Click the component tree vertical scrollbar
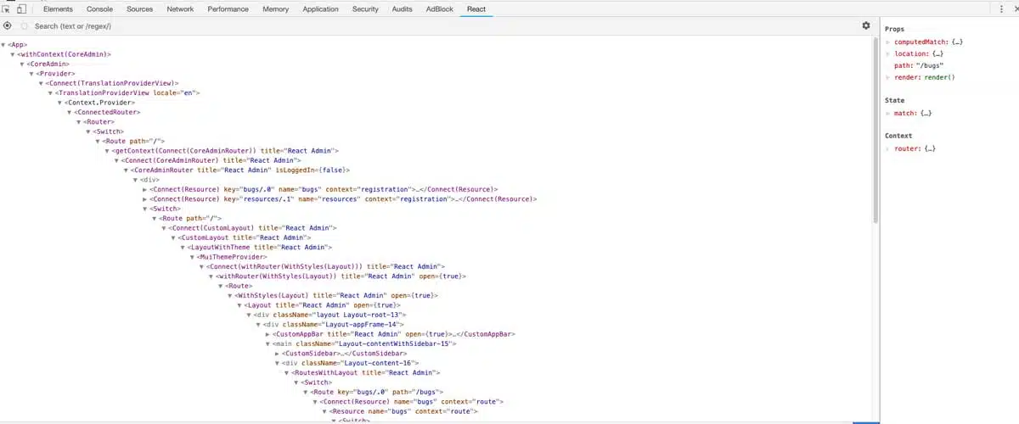This screenshot has height=424, width=1019. click(x=875, y=127)
